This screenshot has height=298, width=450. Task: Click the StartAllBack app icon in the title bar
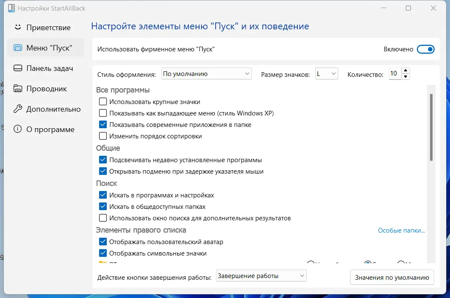coord(12,8)
